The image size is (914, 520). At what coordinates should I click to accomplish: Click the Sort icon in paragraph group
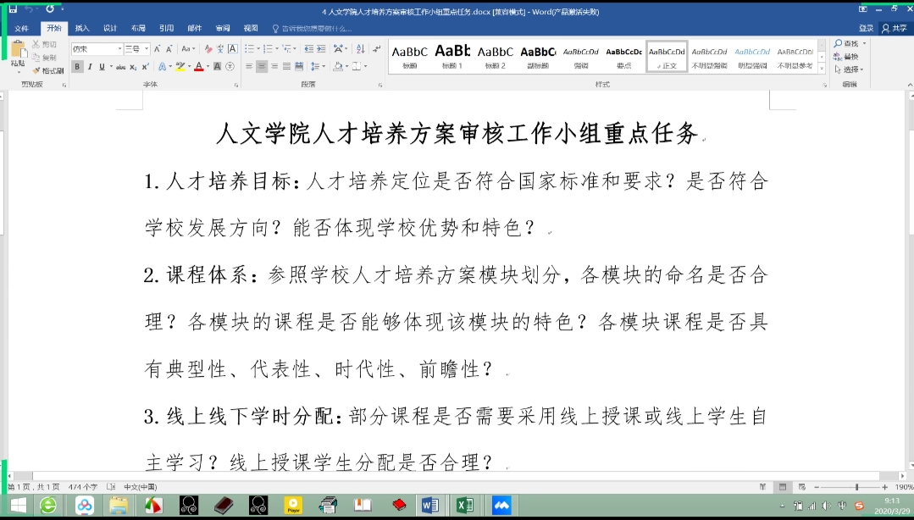pos(360,49)
